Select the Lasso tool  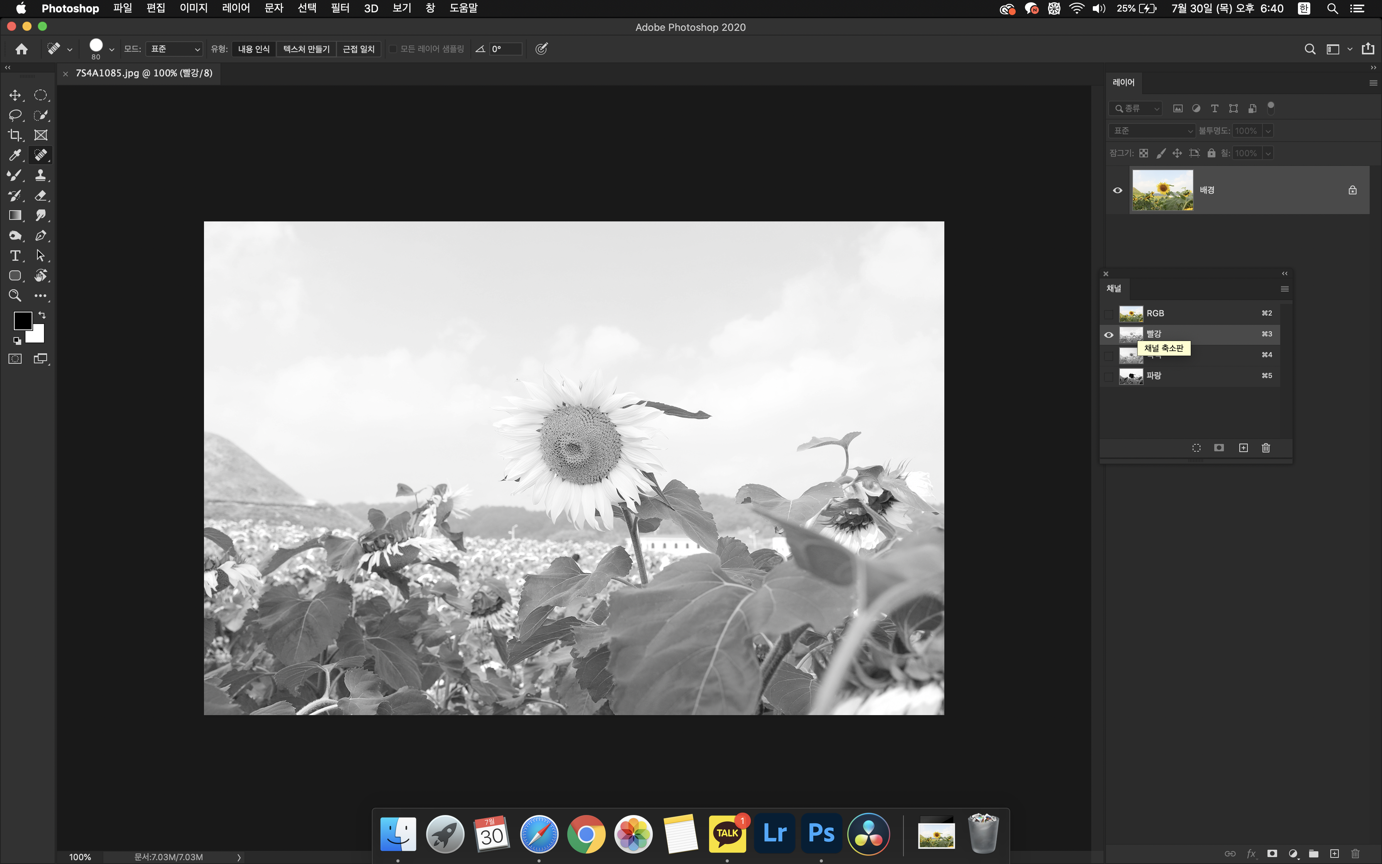click(15, 115)
